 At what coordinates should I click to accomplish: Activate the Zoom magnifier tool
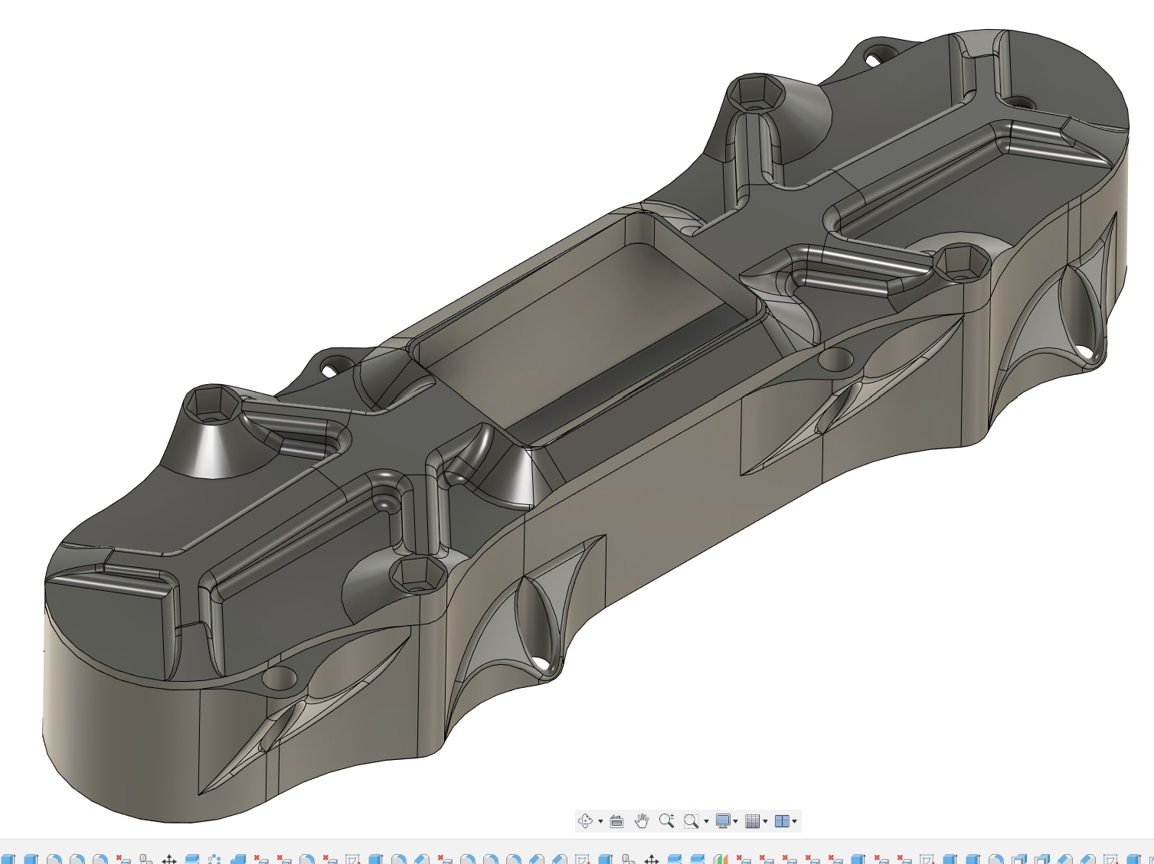tap(668, 821)
